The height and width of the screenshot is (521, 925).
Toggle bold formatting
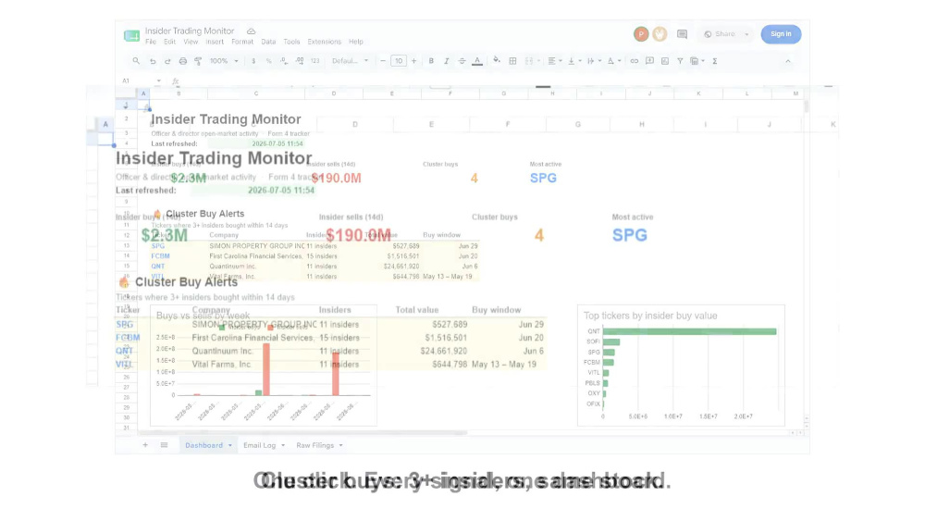click(x=431, y=61)
